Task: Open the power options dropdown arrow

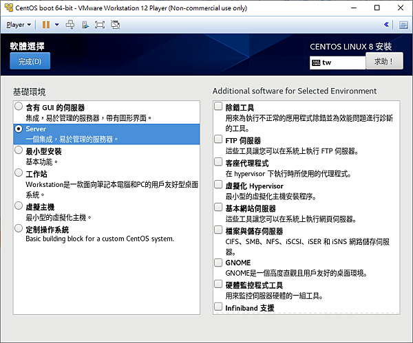Action: coord(57,25)
